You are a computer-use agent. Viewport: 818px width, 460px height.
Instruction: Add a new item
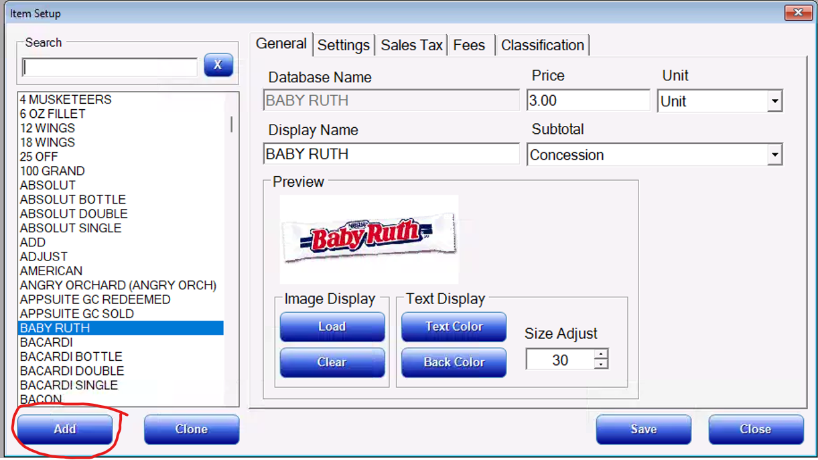tap(65, 429)
